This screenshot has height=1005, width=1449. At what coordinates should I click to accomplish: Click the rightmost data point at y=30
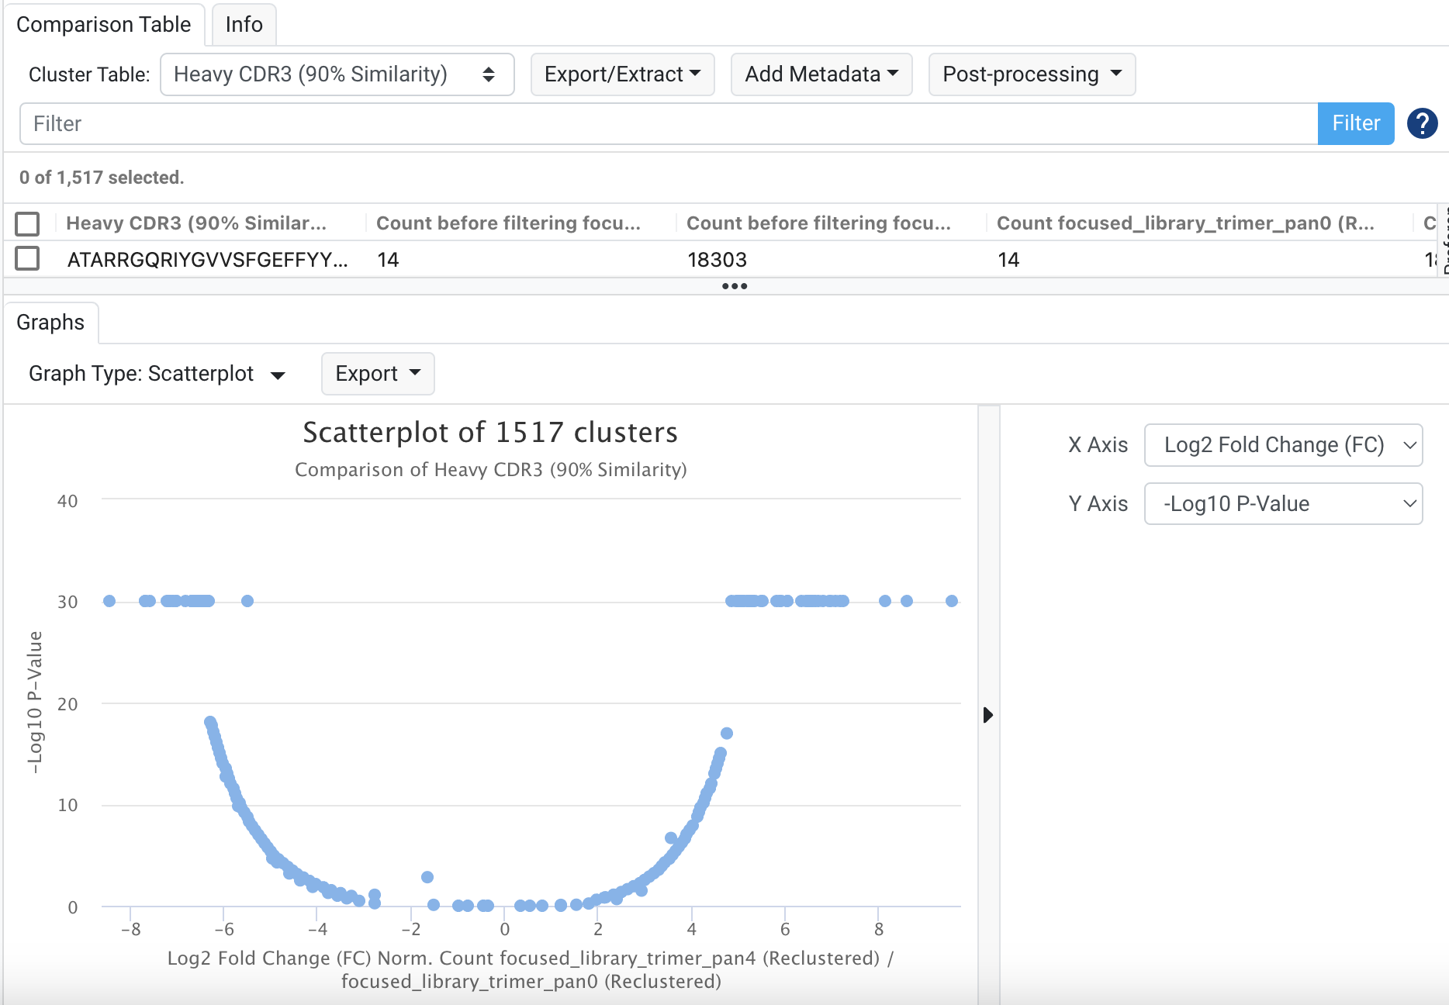[x=952, y=601]
